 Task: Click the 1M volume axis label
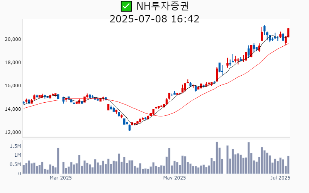coord(17,155)
